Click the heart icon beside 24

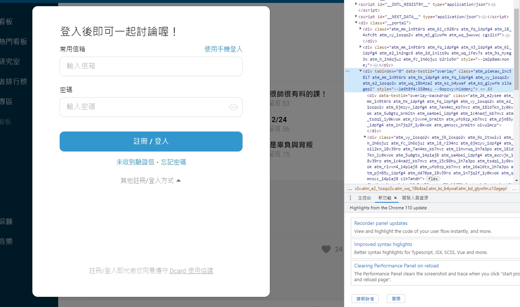[x=326, y=249]
